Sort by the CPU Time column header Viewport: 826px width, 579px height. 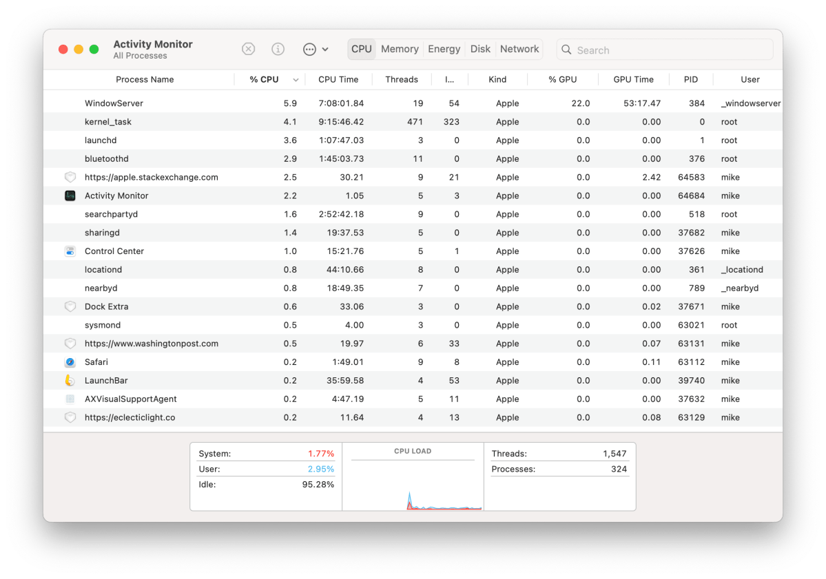click(x=338, y=79)
